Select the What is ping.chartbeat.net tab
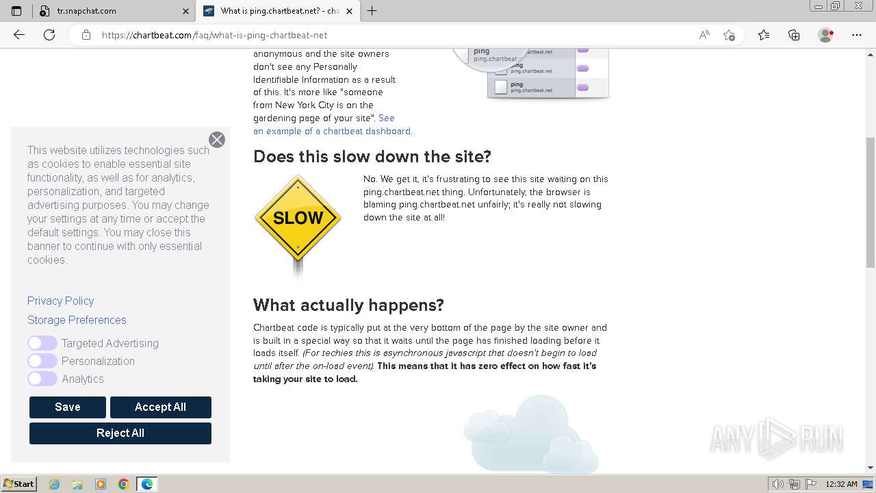876x493 pixels. pyautogui.click(x=278, y=11)
